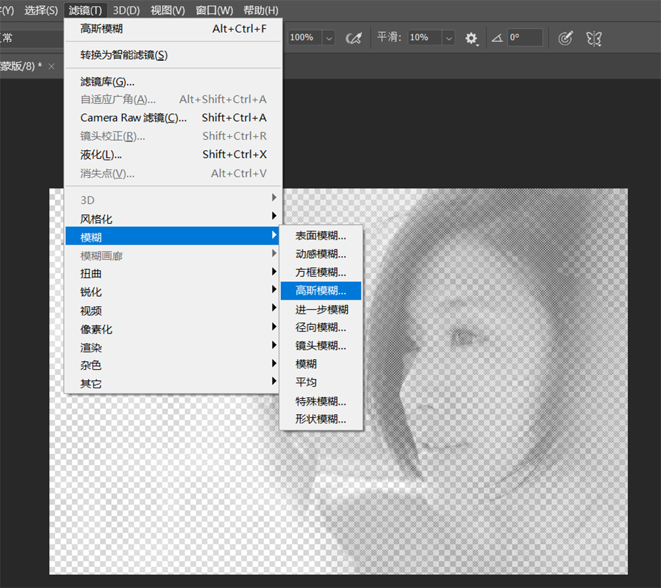Open the 平滑 10% dropdown arrow
This screenshot has height=588, width=661.
[x=449, y=38]
